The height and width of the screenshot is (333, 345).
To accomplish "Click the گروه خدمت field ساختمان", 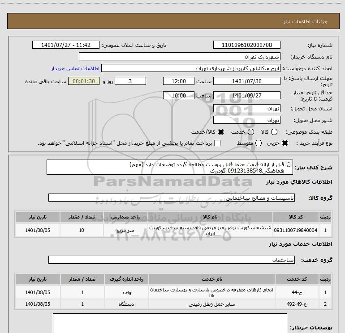I will tap(172, 260).
